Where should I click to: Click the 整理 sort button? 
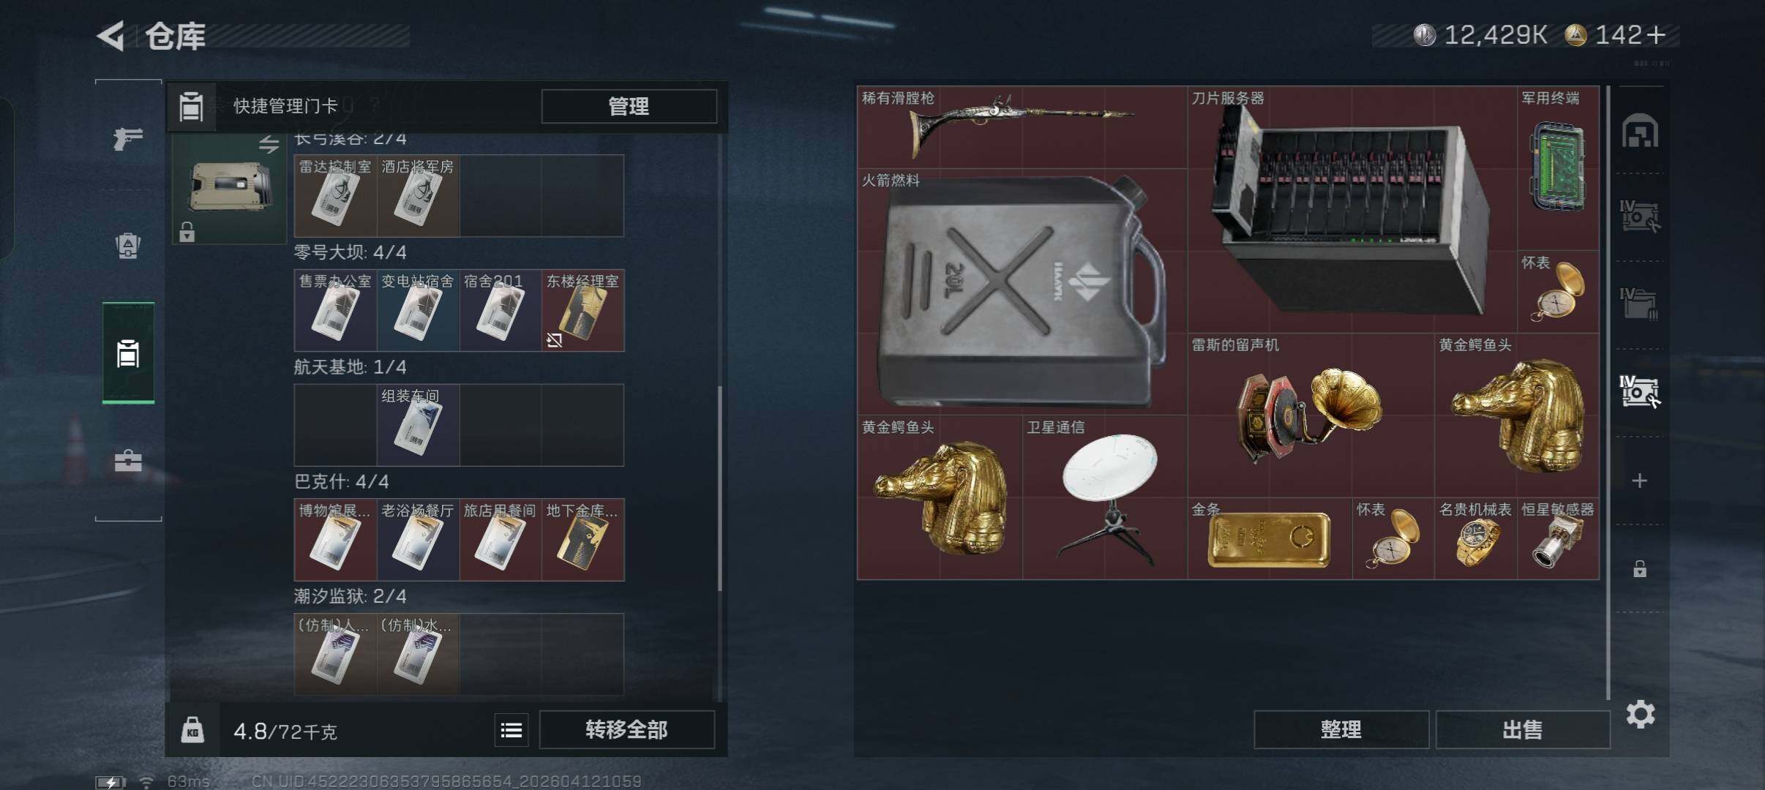(x=1341, y=729)
